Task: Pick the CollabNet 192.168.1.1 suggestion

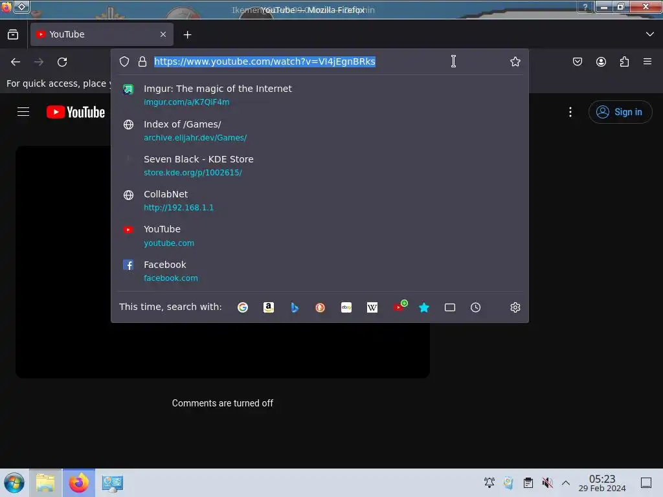Action: (320, 201)
